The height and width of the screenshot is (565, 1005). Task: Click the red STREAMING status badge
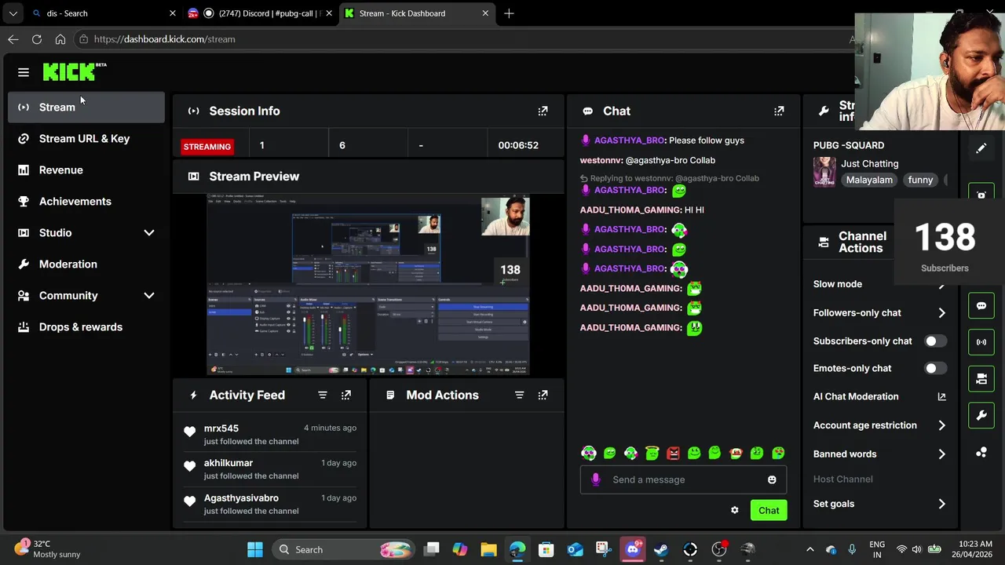point(207,147)
